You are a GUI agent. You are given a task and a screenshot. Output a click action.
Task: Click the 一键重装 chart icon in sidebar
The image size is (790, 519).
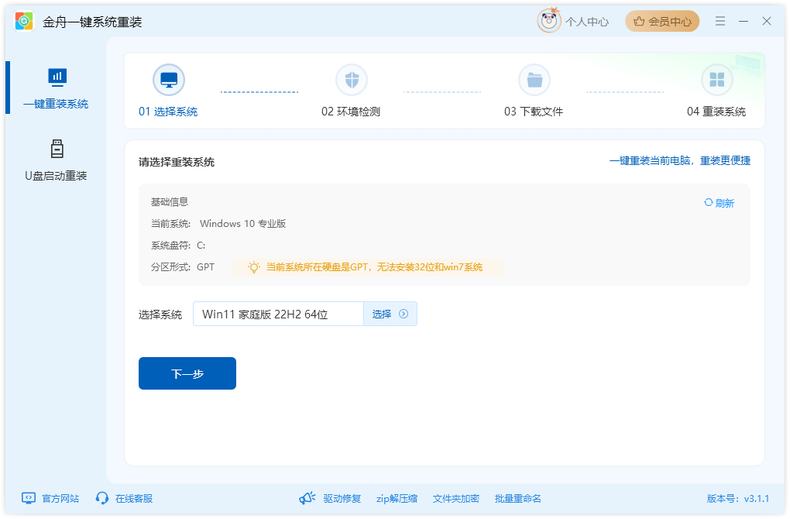57,77
